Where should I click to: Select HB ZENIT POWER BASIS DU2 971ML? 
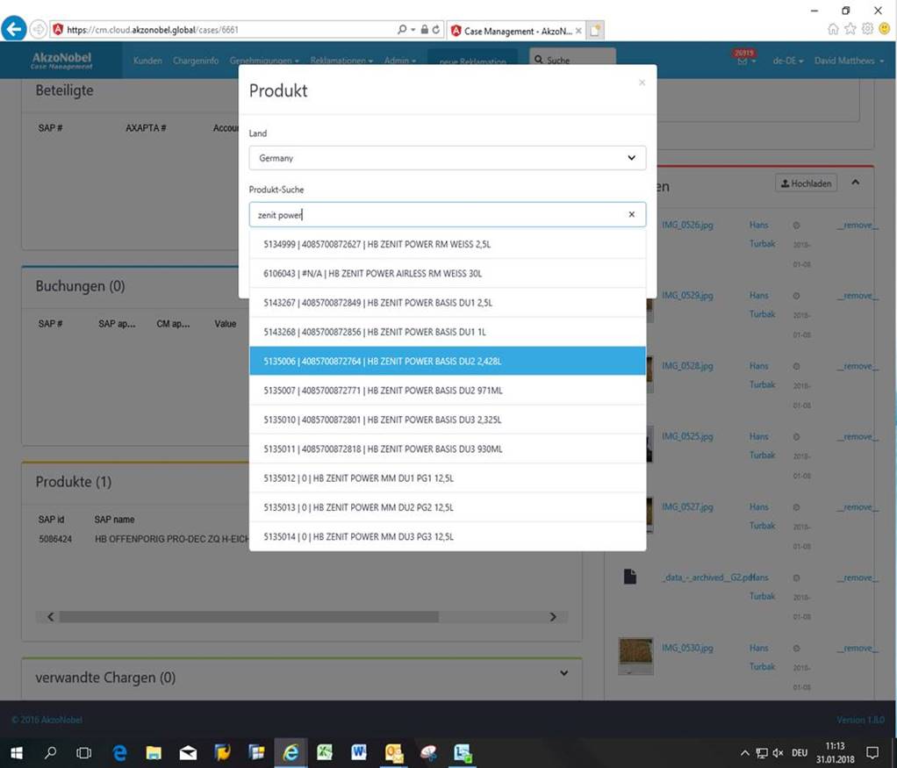(448, 391)
